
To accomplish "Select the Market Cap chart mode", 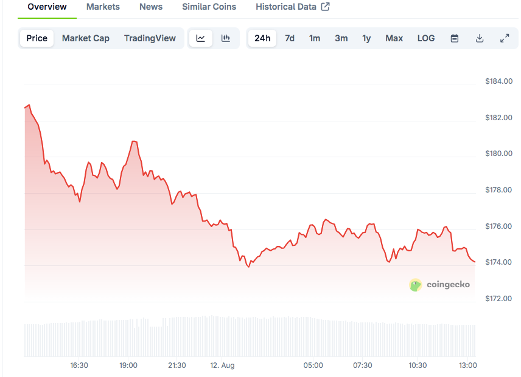I will coord(86,38).
